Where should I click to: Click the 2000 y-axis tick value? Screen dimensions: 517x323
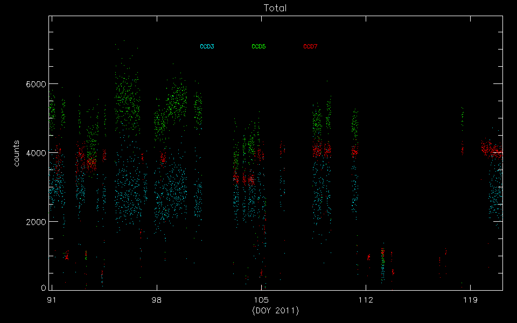[36, 222]
